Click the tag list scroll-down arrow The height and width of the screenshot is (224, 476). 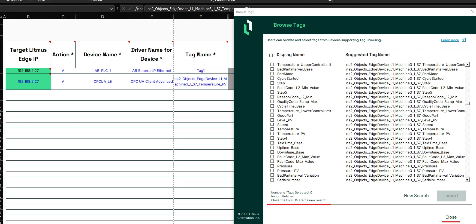point(468,180)
